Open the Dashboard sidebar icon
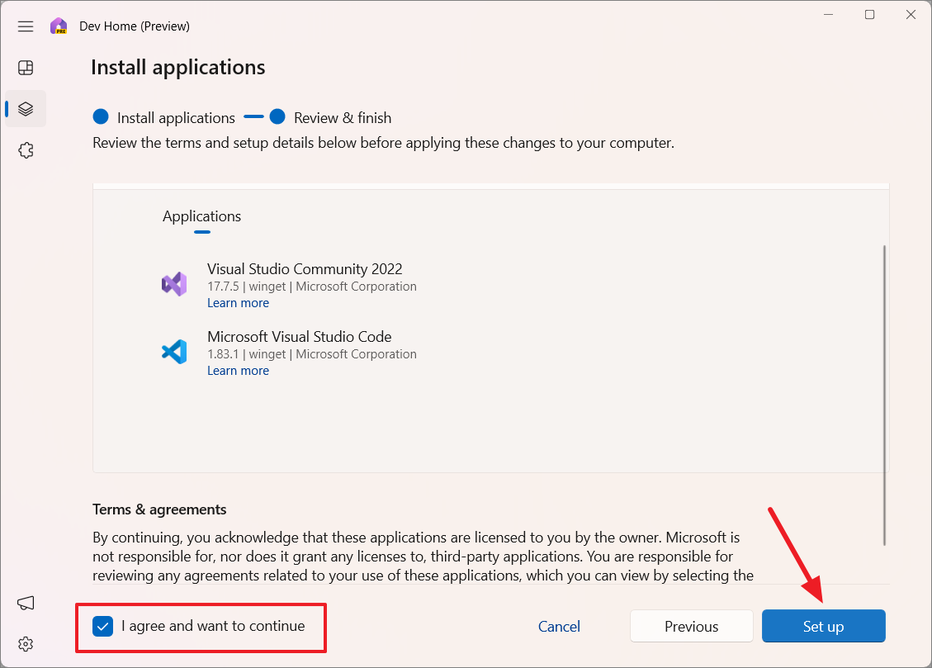The width and height of the screenshot is (932, 668). (26, 68)
